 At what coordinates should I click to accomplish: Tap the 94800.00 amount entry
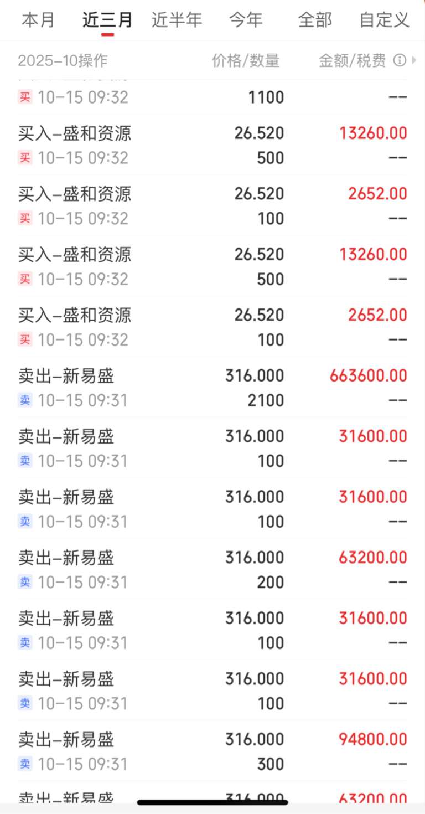point(372,739)
